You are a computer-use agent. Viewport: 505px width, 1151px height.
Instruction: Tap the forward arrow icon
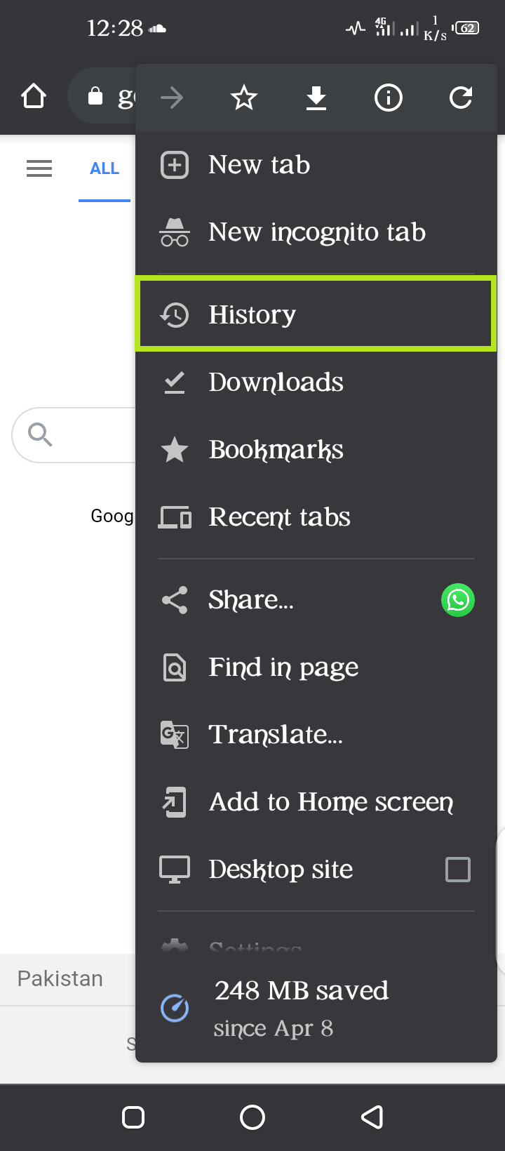click(172, 98)
